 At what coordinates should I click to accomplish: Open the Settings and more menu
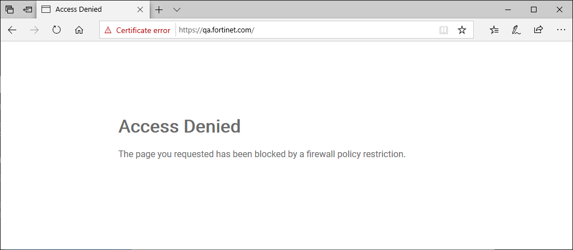tap(560, 30)
